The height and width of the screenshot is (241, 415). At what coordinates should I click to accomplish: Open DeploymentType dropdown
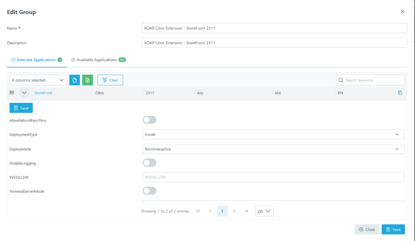click(274, 134)
